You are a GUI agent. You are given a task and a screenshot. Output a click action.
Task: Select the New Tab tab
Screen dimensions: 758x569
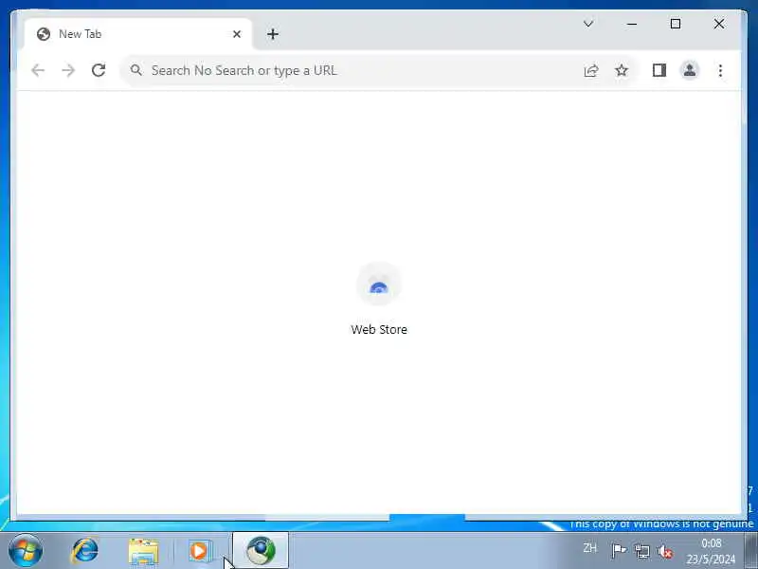tap(137, 34)
